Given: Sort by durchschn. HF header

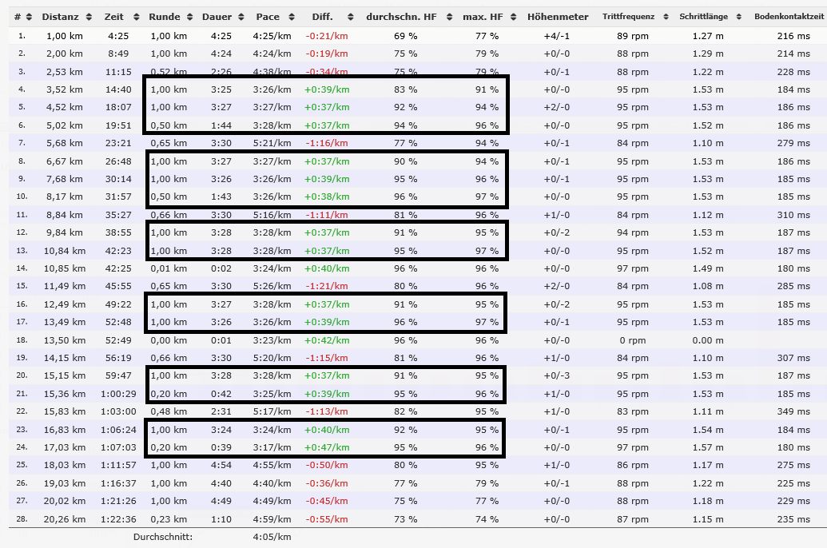Looking at the screenshot, I should [400, 17].
